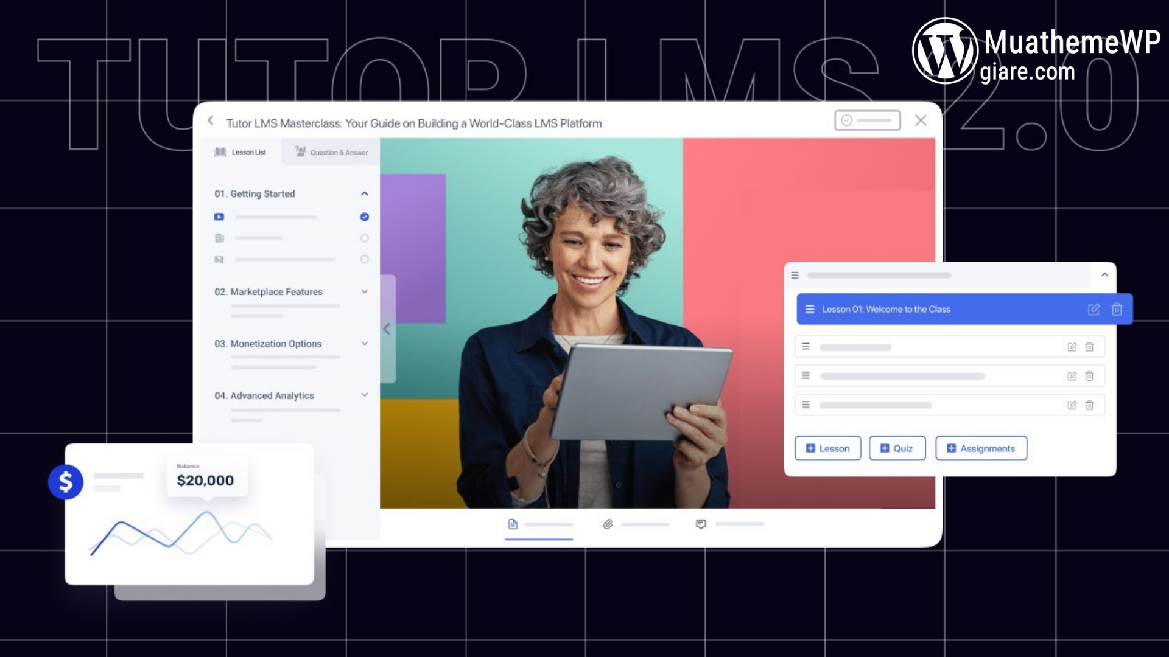
Task: Click the Question & Answer tab icon
Action: click(300, 151)
